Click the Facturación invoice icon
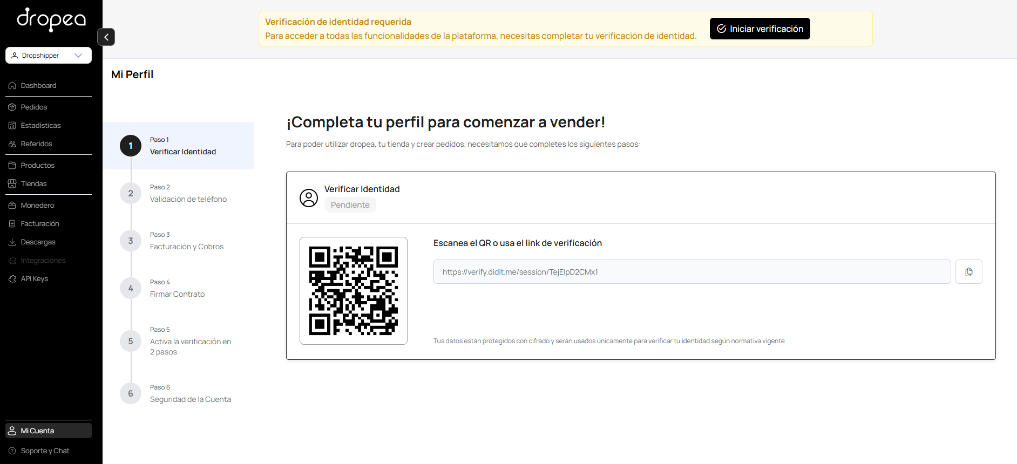The image size is (1017, 464). coord(12,224)
